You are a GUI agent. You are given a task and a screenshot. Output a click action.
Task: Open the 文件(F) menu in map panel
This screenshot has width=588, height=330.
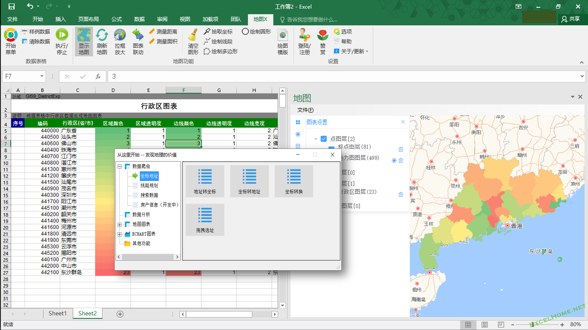pos(305,110)
